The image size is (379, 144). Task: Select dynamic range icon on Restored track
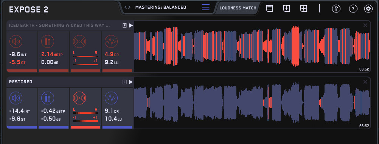(111, 98)
